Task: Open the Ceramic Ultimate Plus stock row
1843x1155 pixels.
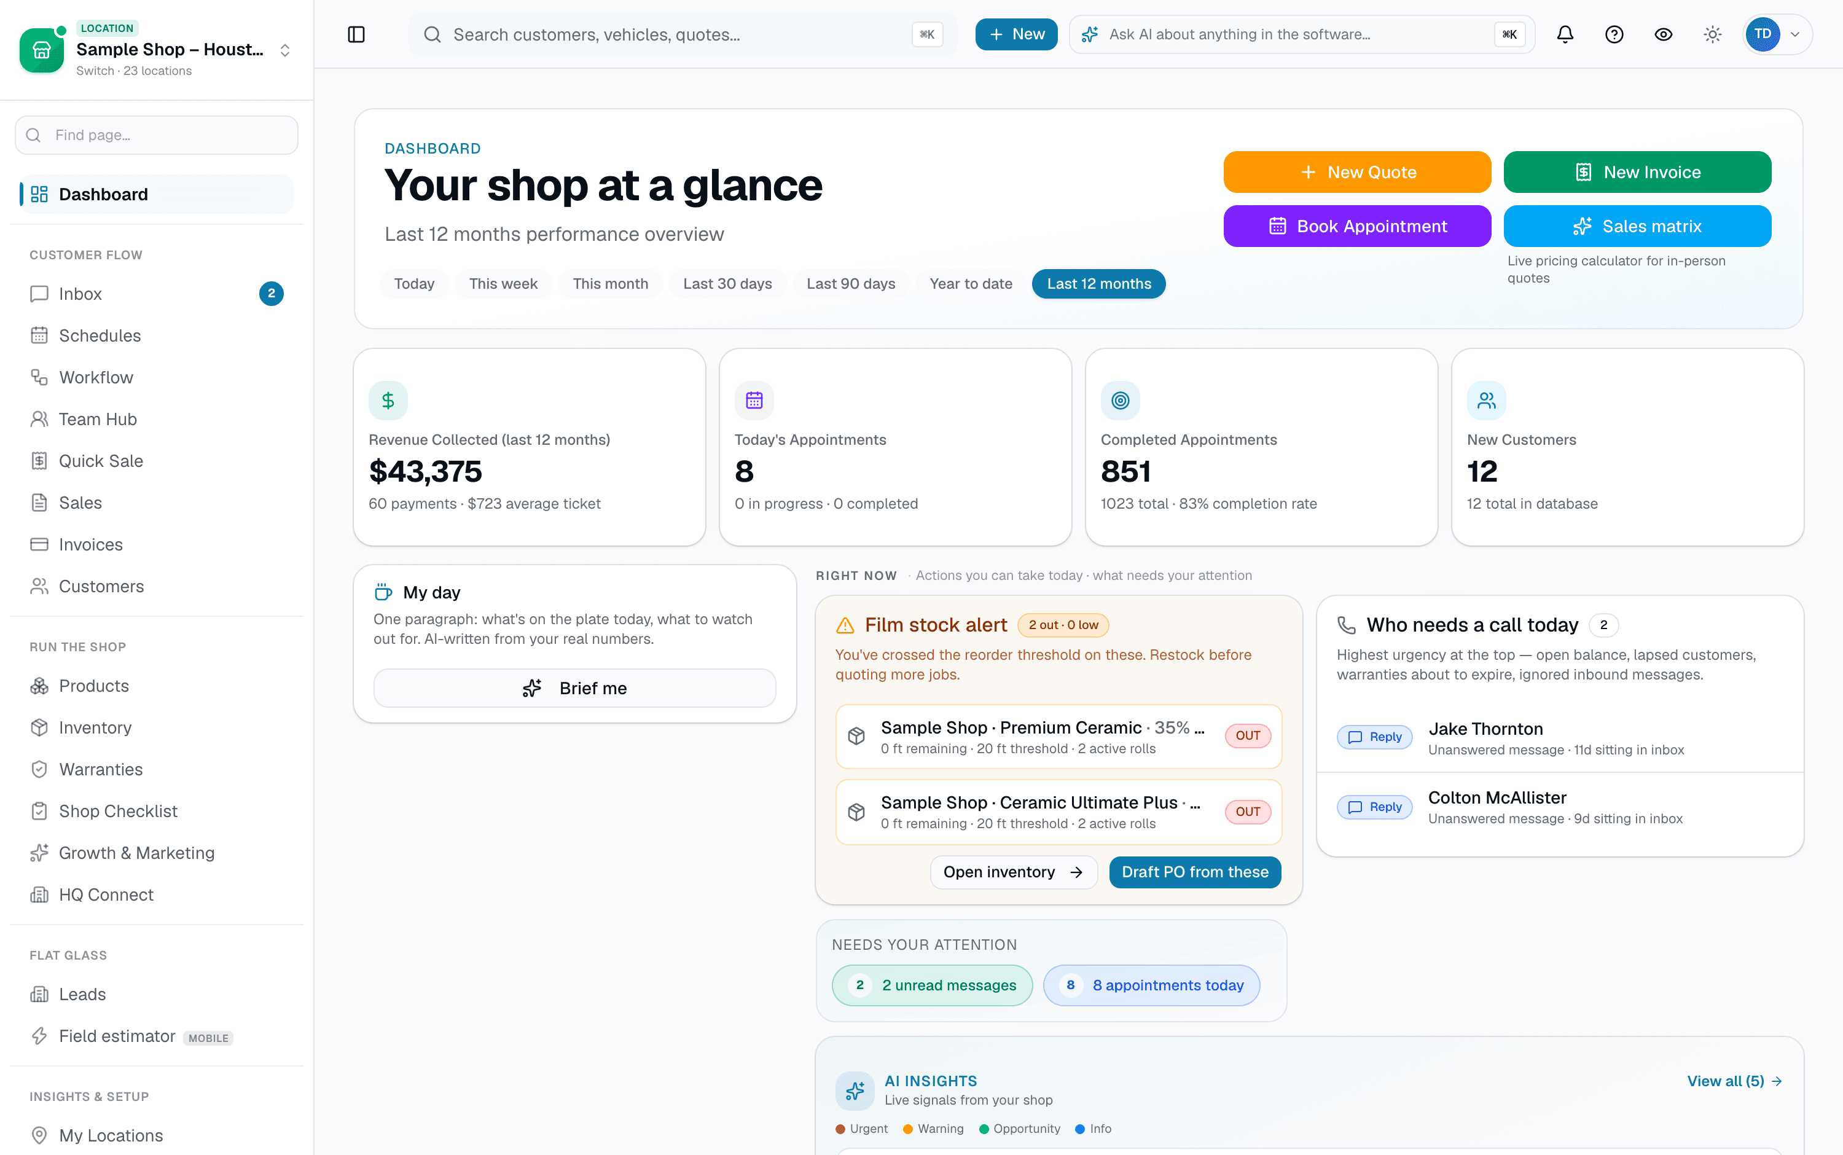Action: (1058, 811)
